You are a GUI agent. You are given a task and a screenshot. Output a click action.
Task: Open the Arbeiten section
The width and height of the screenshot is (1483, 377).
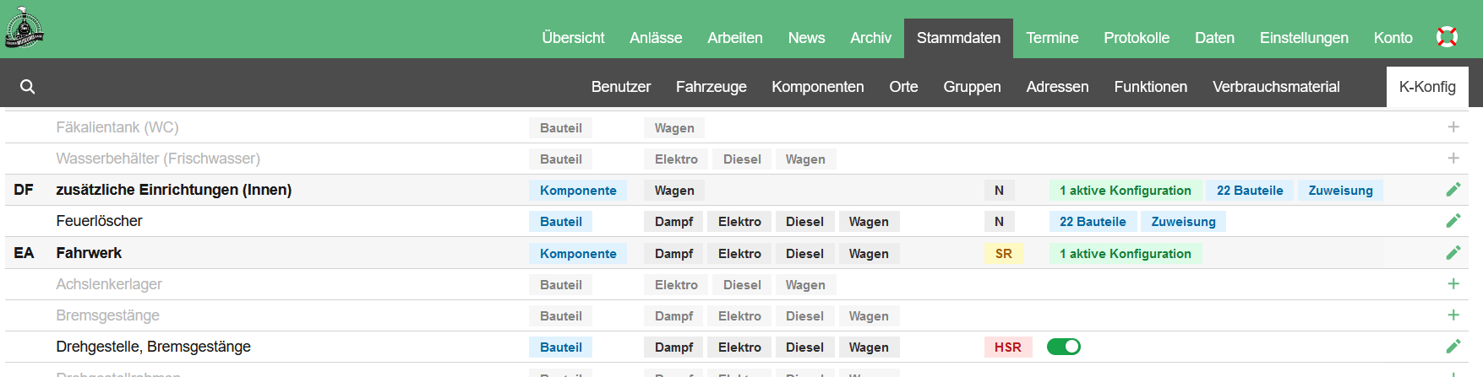[735, 38]
